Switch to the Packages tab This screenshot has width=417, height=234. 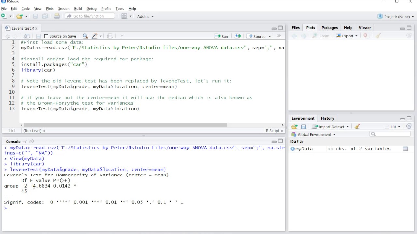(x=329, y=28)
